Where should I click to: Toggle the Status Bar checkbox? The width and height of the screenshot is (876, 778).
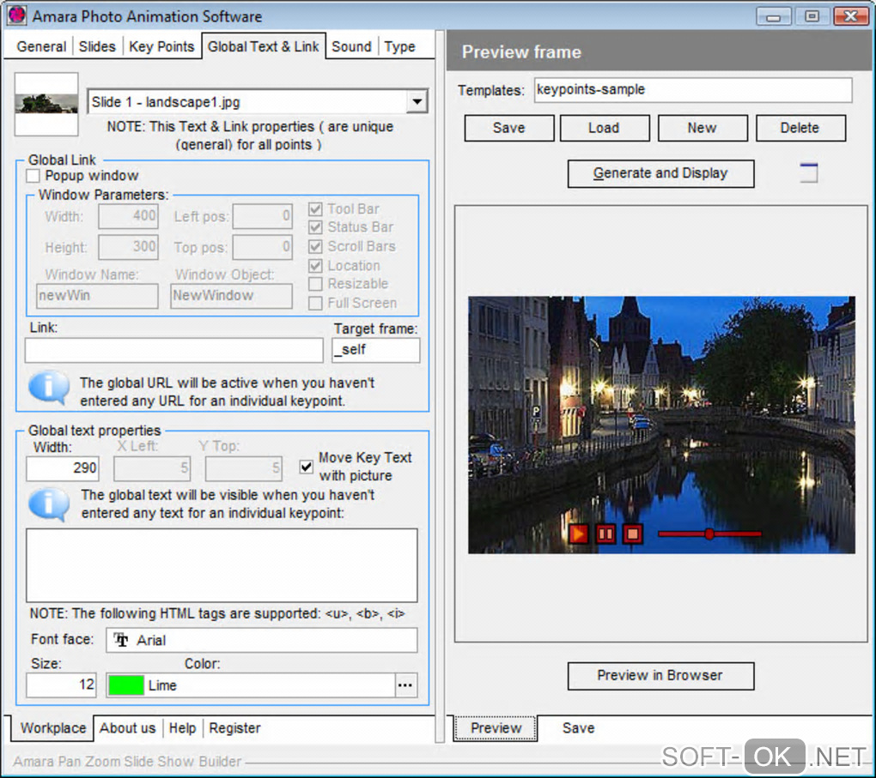[316, 227]
